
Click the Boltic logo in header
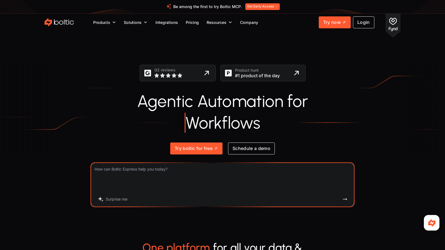click(x=59, y=22)
